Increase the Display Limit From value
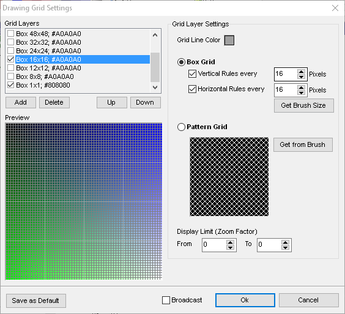 pyautogui.click(x=230, y=242)
